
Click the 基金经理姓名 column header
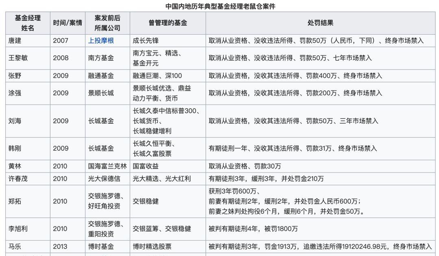(x=28, y=23)
